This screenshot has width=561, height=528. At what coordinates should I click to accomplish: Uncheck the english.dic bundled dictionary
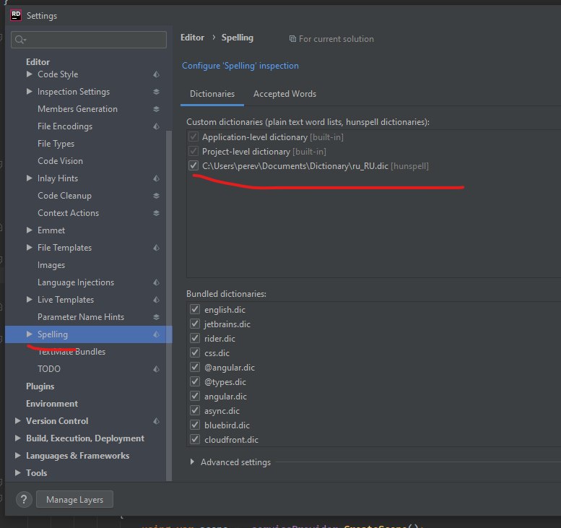click(x=195, y=309)
